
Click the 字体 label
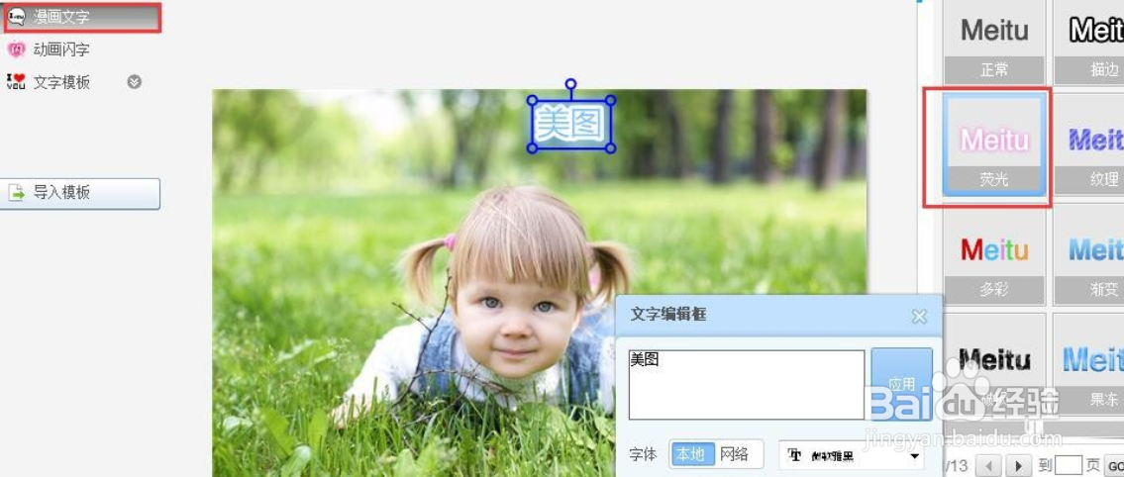(x=643, y=454)
